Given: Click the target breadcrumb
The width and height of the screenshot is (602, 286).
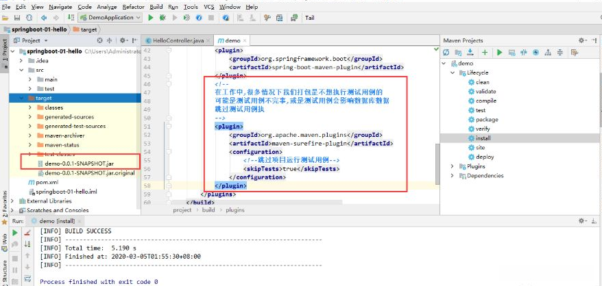Looking at the screenshot, I should [85, 29].
